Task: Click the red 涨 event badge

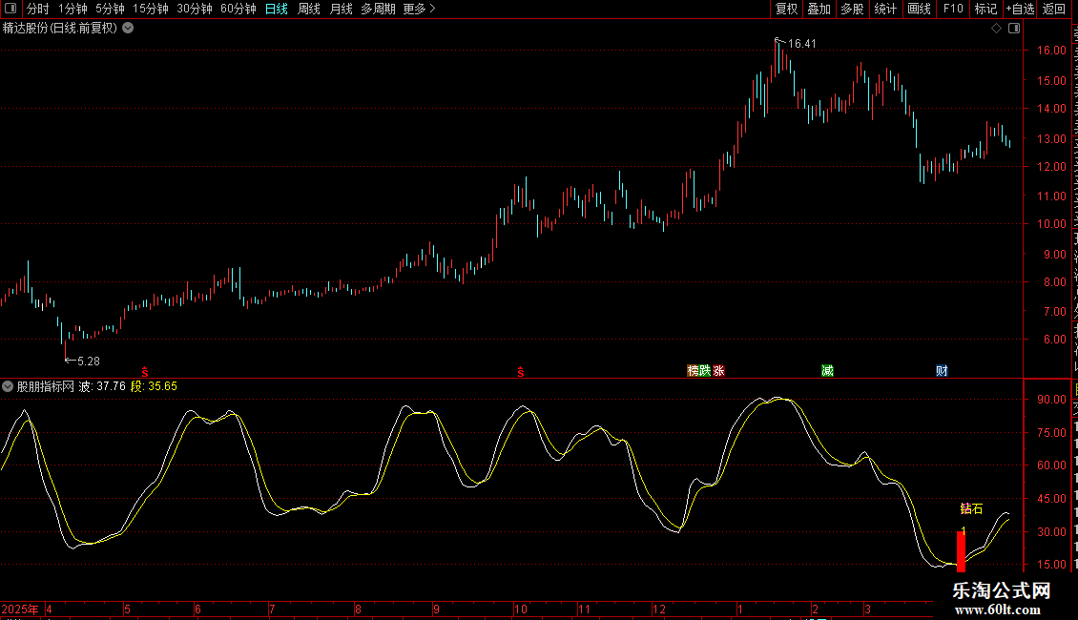Action: pos(719,370)
